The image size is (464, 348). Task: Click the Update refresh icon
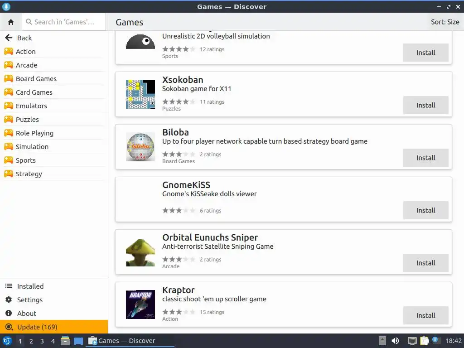tap(9, 327)
